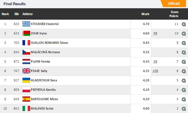Screen dimensions: 188x113
Task: Click the PB abbreviation for Zhuk
Action: tap(155, 33)
